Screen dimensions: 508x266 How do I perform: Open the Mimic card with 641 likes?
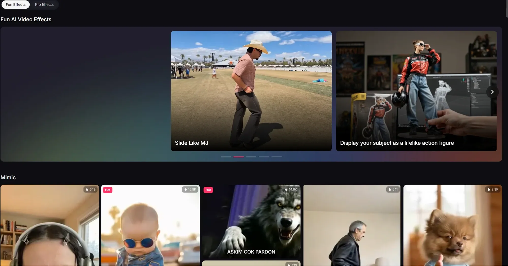(352, 225)
